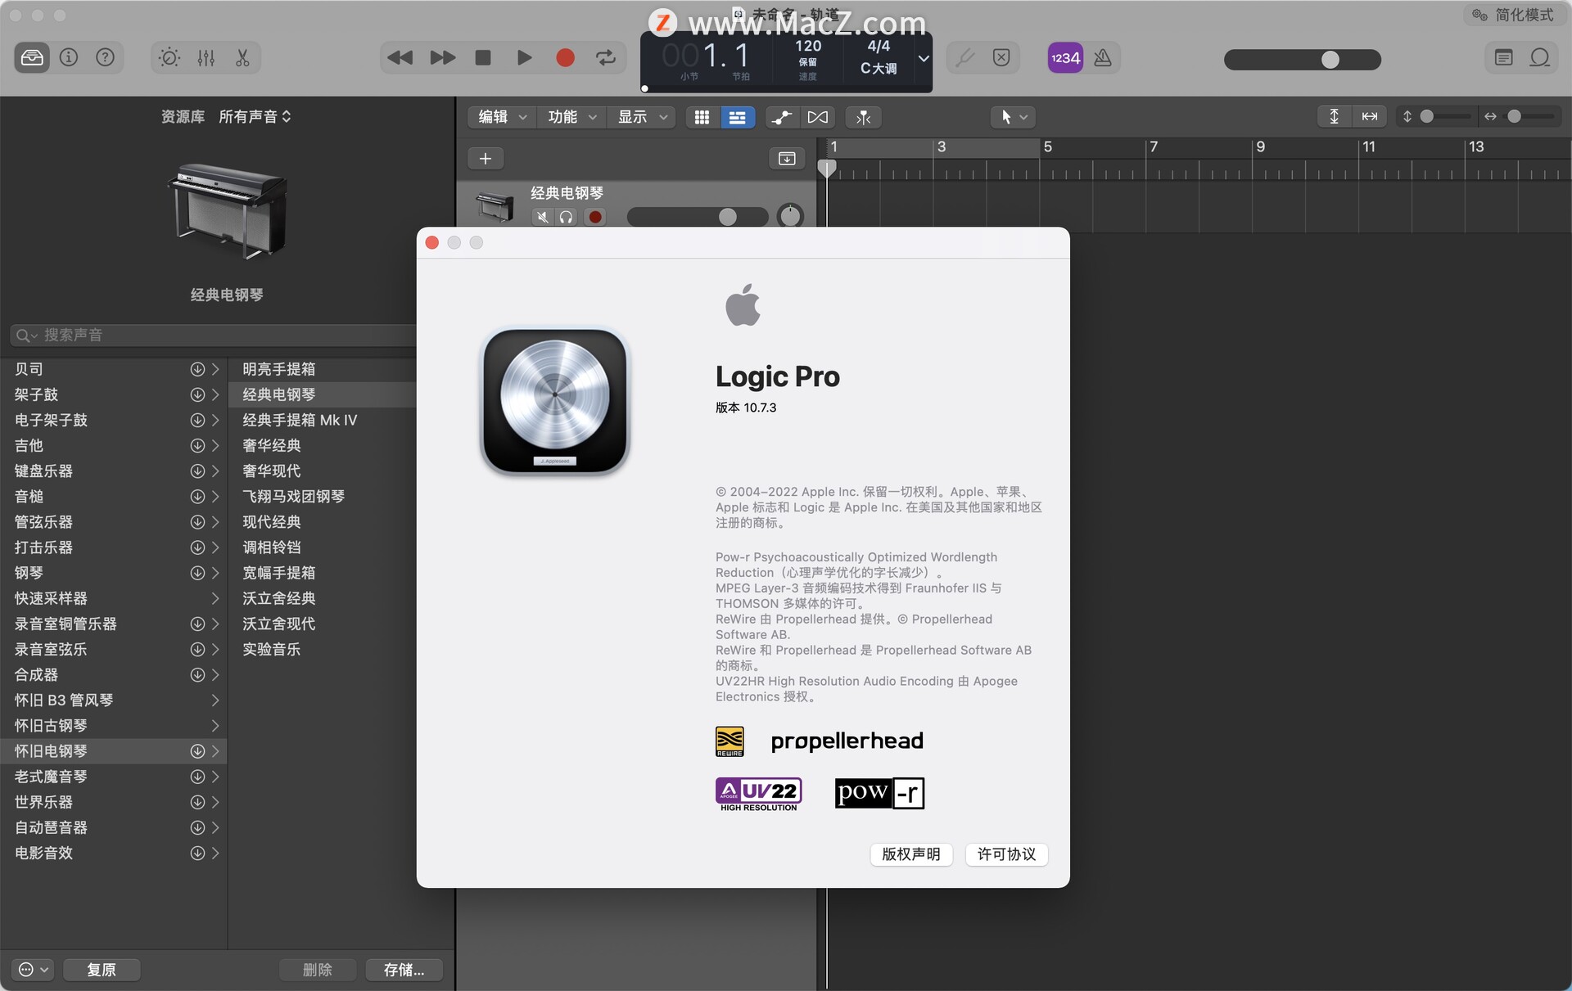Open the 功能 menu in tracks area
This screenshot has height=991, width=1572.
pyautogui.click(x=571, y=117)
